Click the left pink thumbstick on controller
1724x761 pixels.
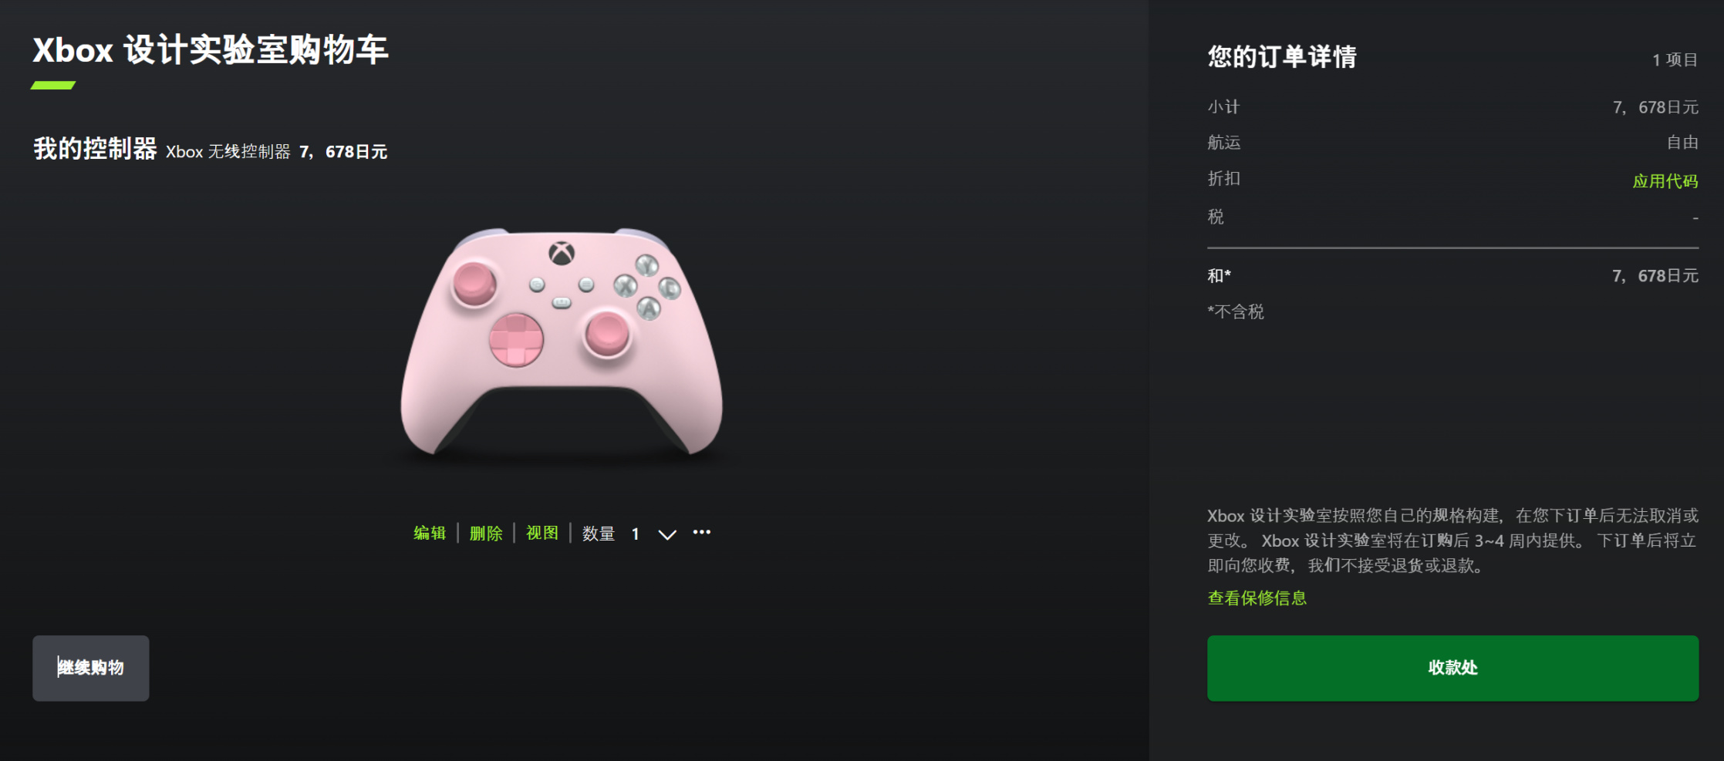click(x=474, y=284)
